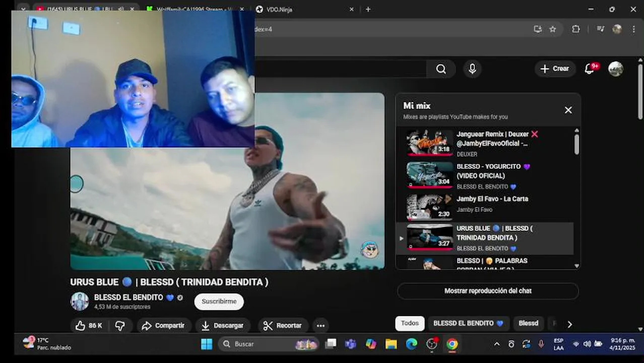Select the Blessd filter chip

pyautogui.click(x=528, y=323)
